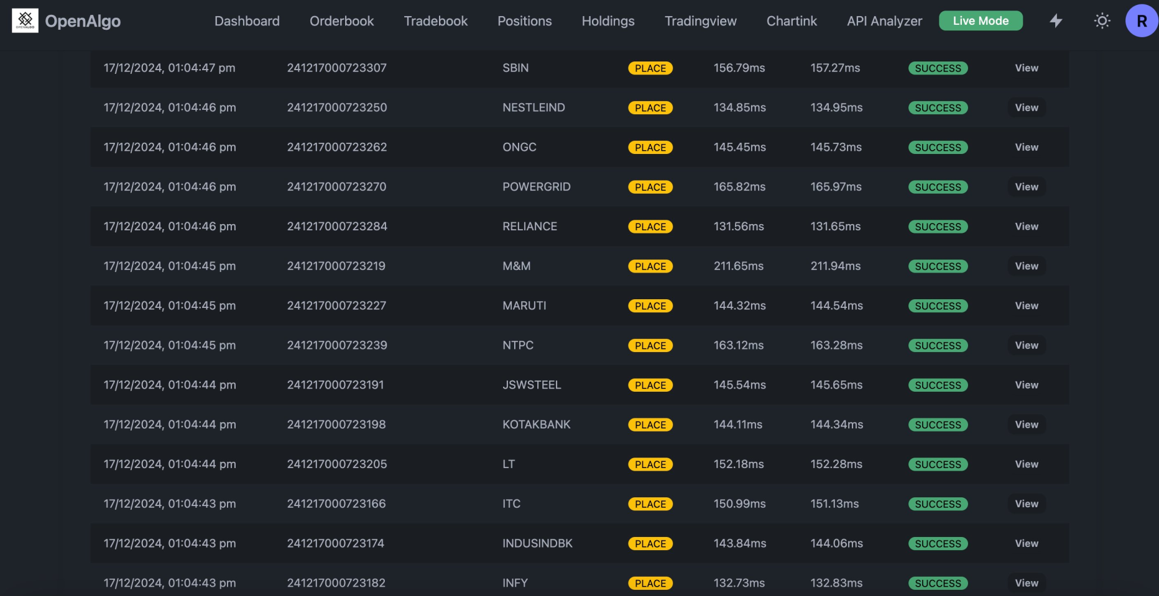The width and height of the screenshot is (1159, 596).
Task: Navigate to Positions
Action: [524, 21]
